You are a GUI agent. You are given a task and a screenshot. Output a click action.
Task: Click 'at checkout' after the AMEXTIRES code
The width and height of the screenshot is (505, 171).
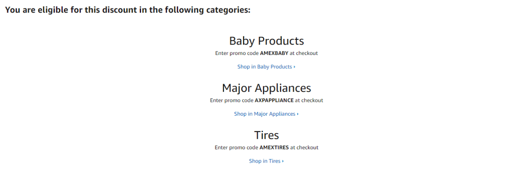click(305, 148)
